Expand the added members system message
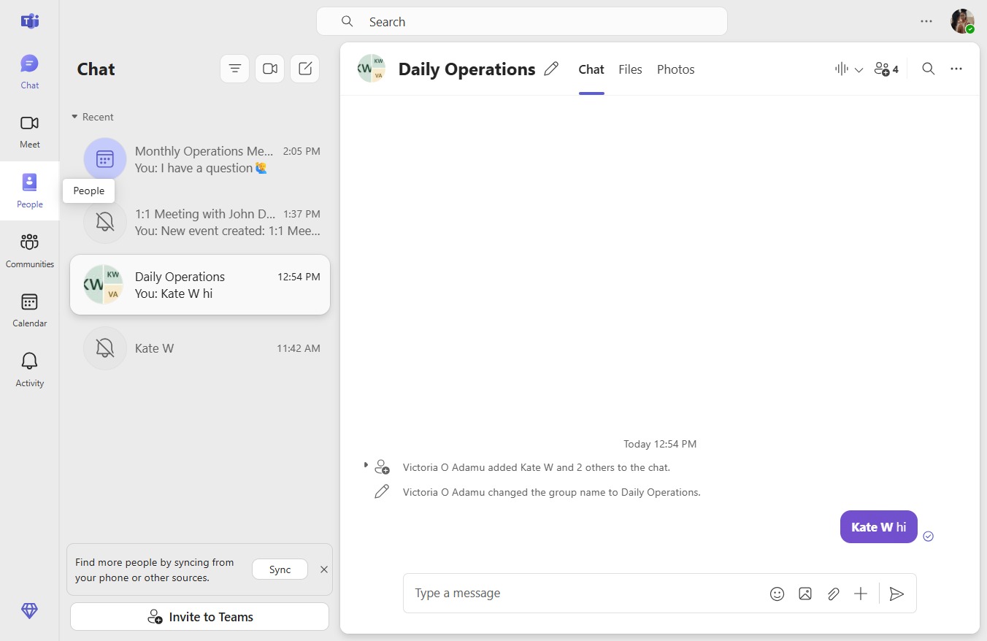The width and height of the screenshot is (987, 641). (366, 465)
